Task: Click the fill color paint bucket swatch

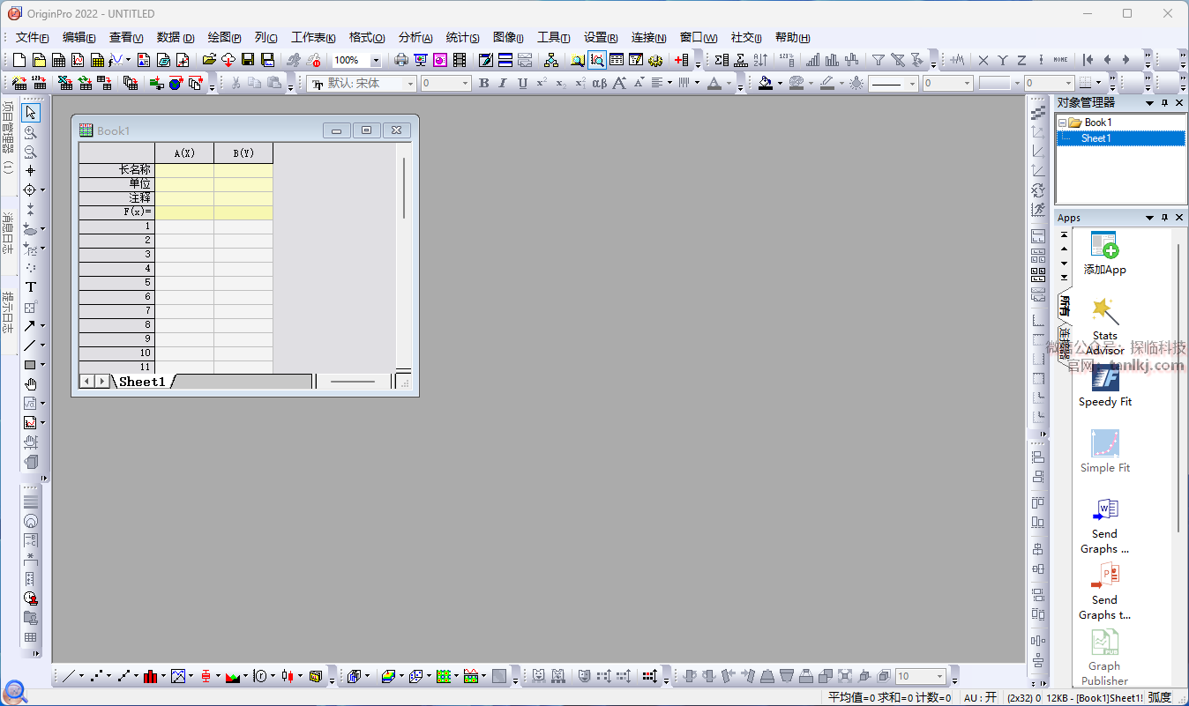Action: pos(765,83)
